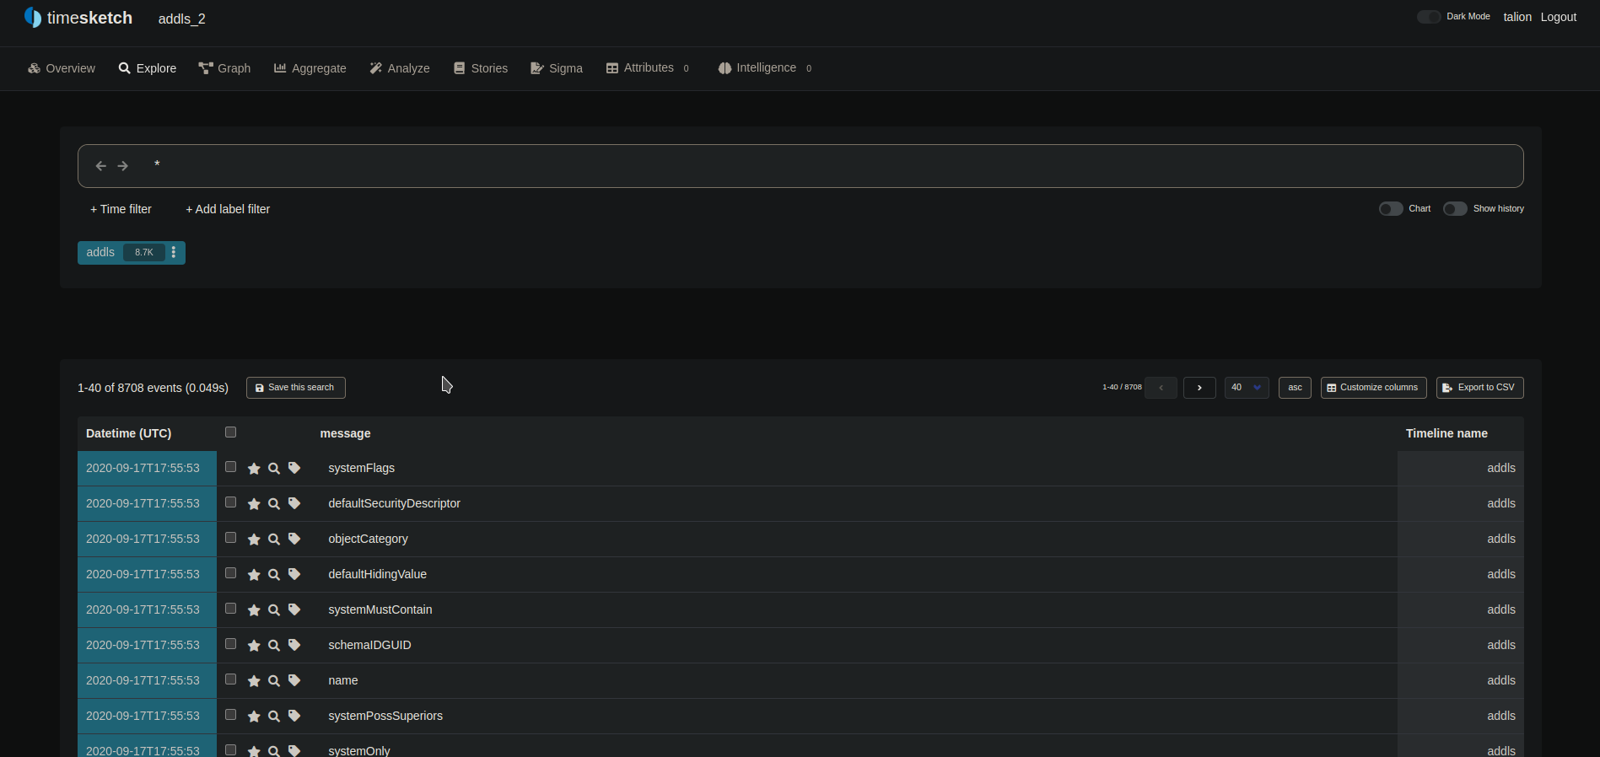Star the systemFlags event
This screenshot has width=1600, height=757.
click(x=254, y=469)
